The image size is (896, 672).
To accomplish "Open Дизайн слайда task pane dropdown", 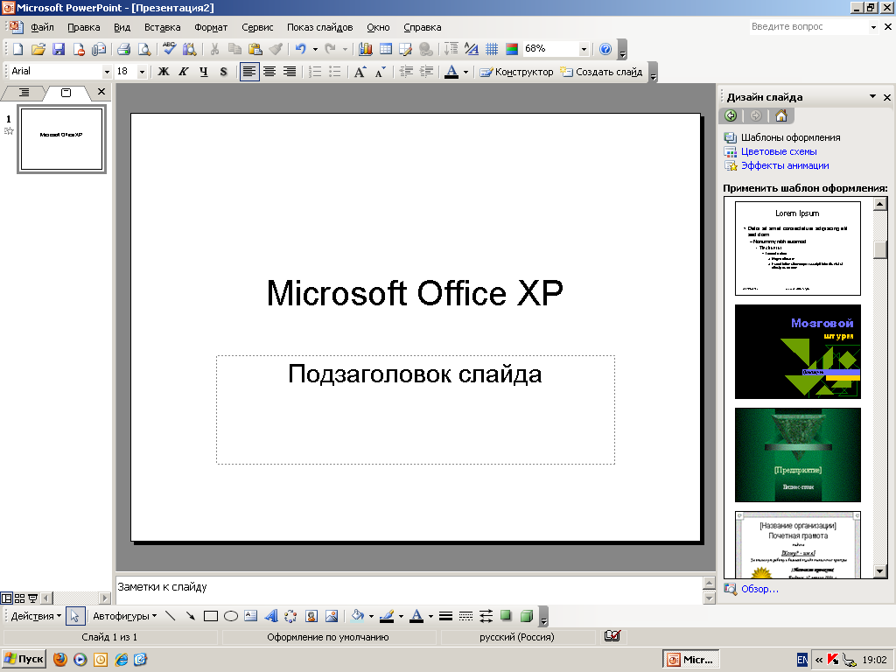I will pos(872,96).
